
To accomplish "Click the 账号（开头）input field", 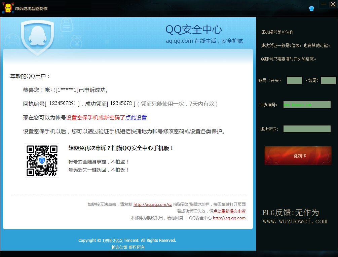I will coord(294,80).
